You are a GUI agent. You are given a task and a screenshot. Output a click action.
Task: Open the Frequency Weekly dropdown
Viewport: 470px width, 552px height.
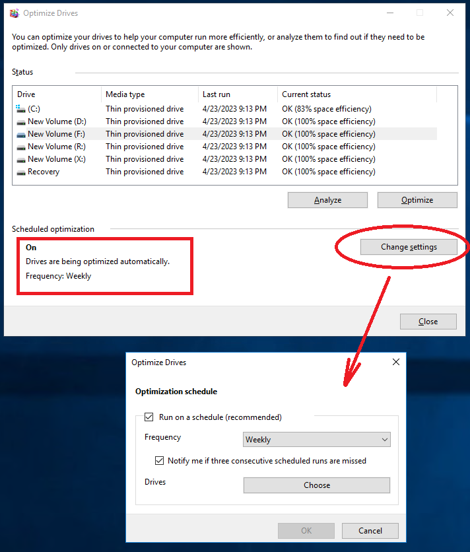(x=317, y=440)
